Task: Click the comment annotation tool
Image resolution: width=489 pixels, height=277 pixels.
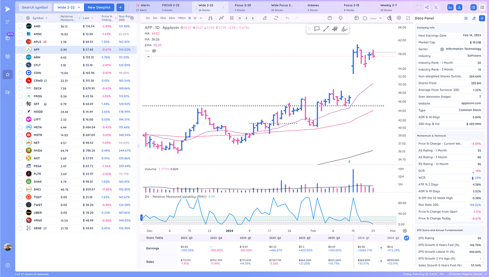Action: click(x=317, y=29)
